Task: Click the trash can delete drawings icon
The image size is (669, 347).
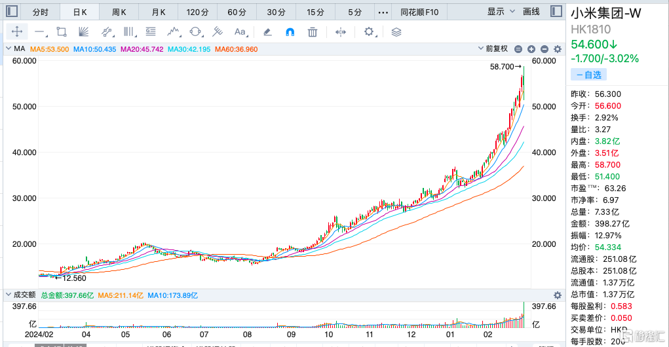Action: 313,32
